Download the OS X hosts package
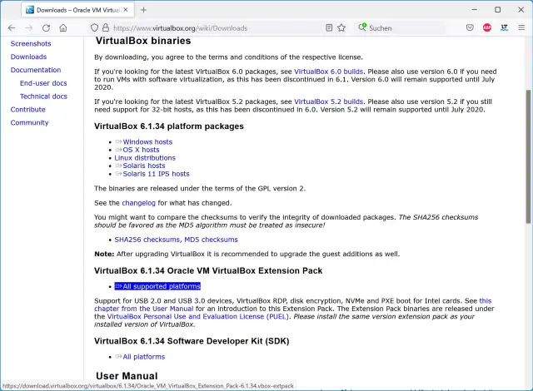 pyautogui.click(x=141, y=150)
